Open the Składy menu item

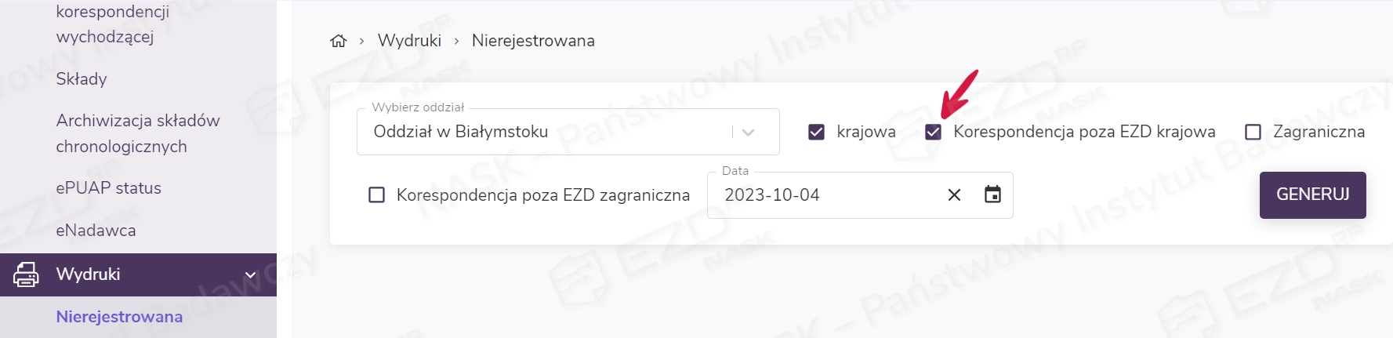click(82, 78)
